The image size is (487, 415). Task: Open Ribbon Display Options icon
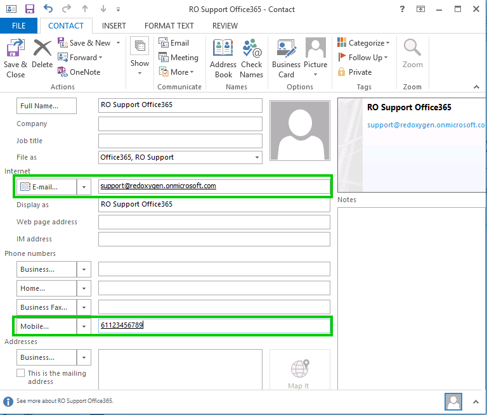pyautogui.click(x=420, y=9)
